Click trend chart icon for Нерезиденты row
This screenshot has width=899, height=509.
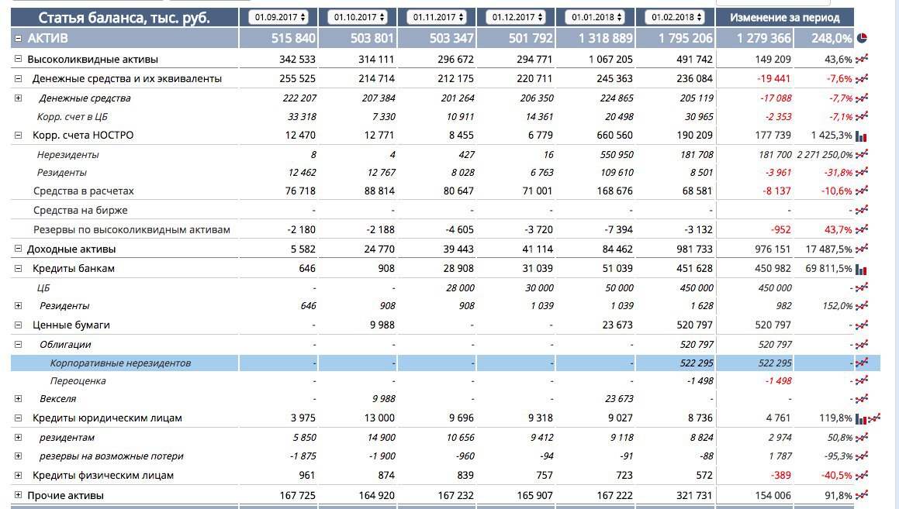click(862, 154)
